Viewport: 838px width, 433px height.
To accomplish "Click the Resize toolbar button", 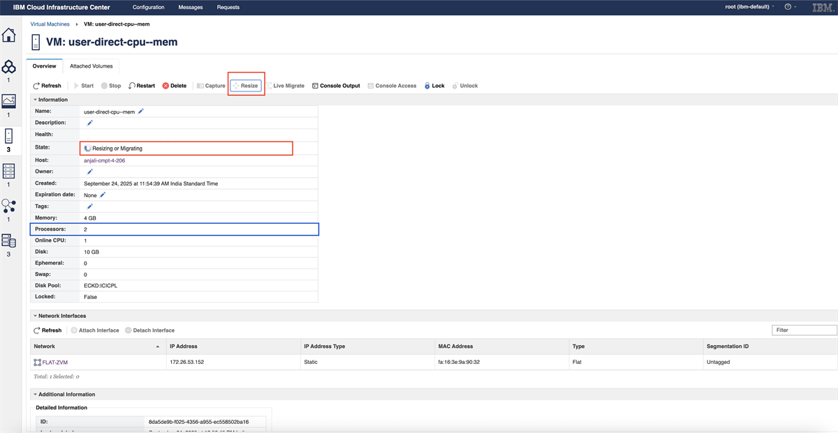I will point(246,86).
